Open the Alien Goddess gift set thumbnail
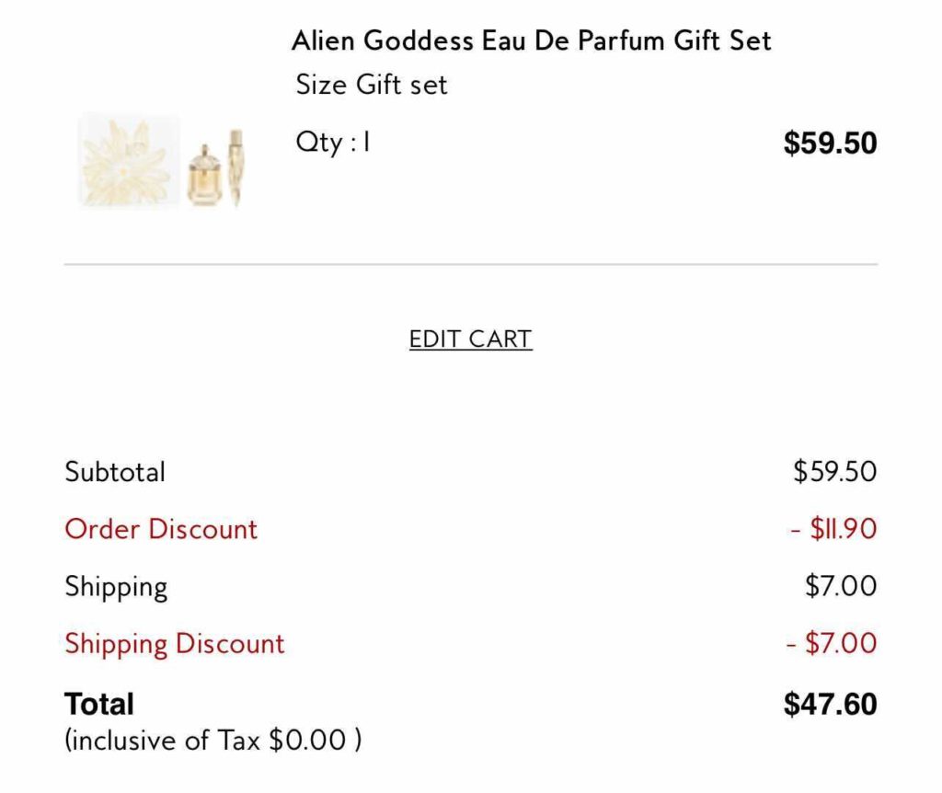Viewport: 942px width, 793px height. coord(166,162)
